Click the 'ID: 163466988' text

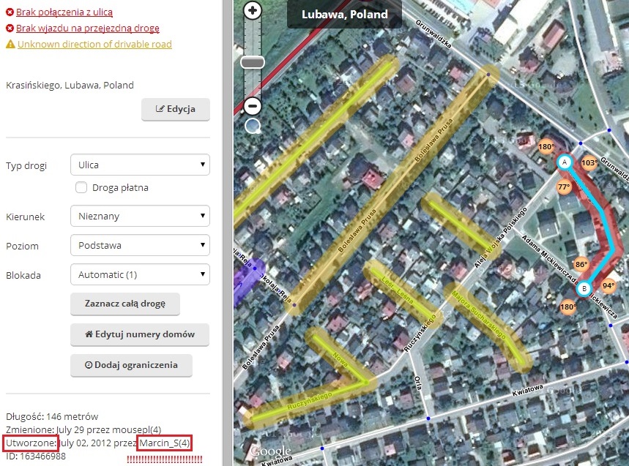pos(36,456)
